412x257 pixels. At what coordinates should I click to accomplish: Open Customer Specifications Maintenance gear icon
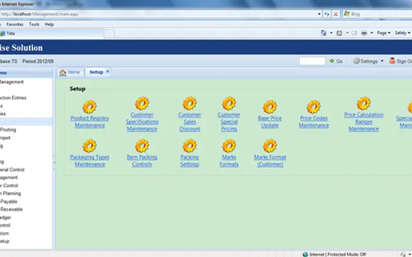tap(142, 103)
